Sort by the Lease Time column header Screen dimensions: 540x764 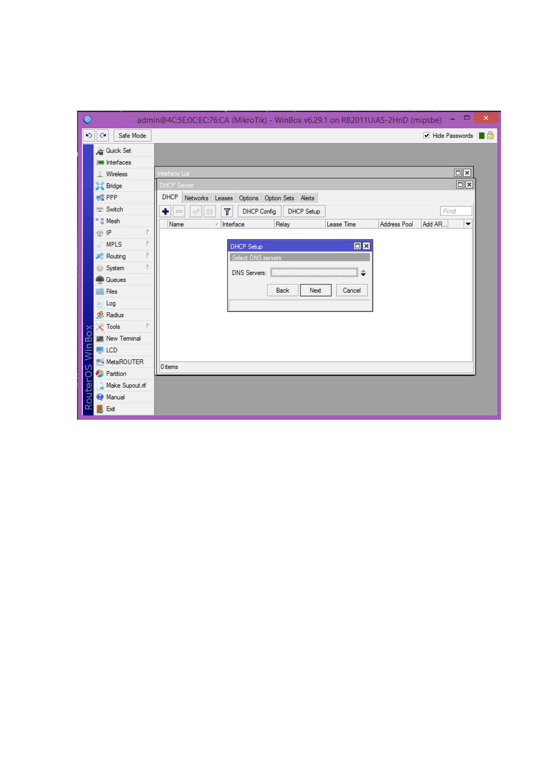[x=352, y=225]
